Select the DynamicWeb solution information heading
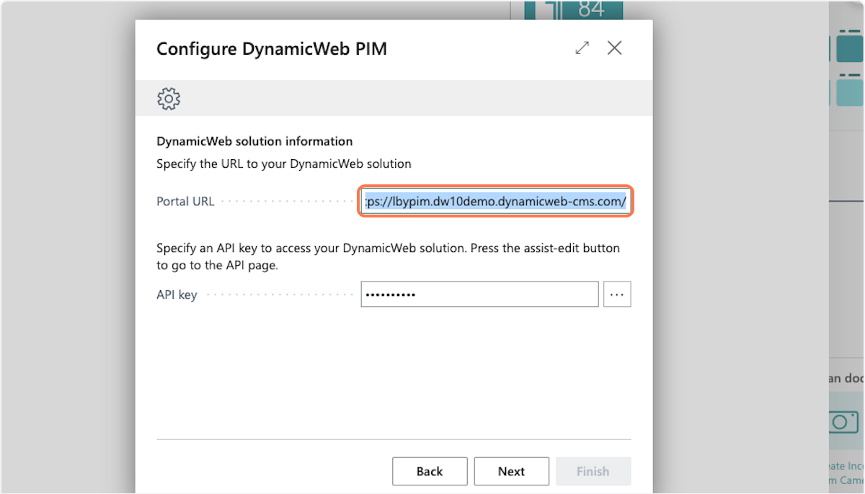The image size is (865, 494). [254, 141]
